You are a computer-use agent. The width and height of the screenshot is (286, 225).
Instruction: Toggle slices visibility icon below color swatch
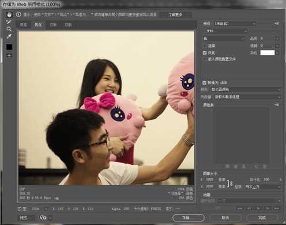[9, 55]
